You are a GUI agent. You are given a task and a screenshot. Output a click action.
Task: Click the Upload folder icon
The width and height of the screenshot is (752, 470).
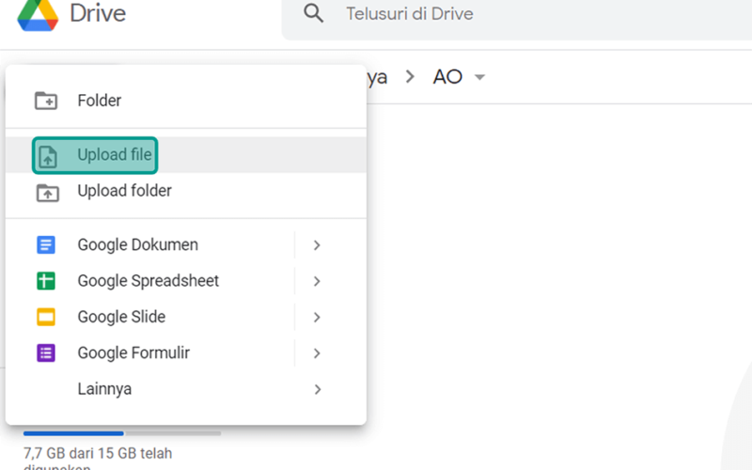pyautogui.click(x=48, y=193)
